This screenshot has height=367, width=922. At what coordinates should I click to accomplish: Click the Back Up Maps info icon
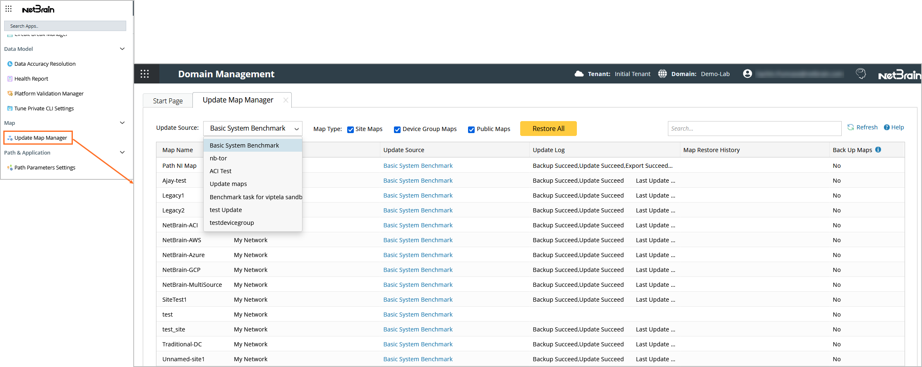[878, 150]
